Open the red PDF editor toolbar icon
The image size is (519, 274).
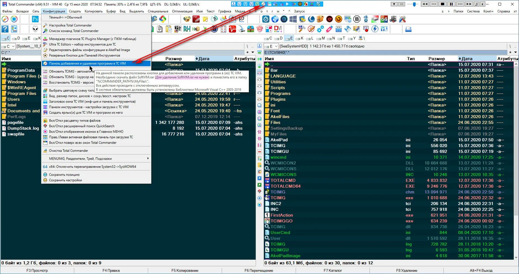point(196,19)
